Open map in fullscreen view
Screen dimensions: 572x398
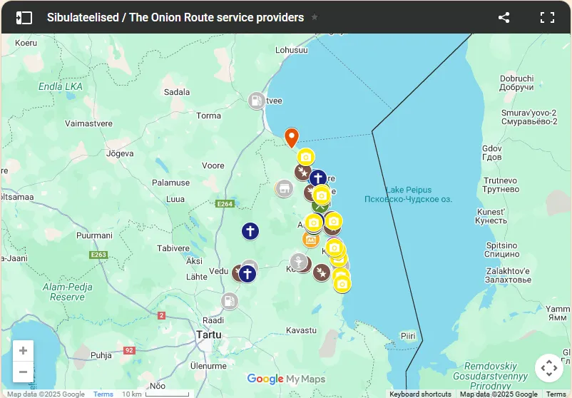click(x=547, y=18)
